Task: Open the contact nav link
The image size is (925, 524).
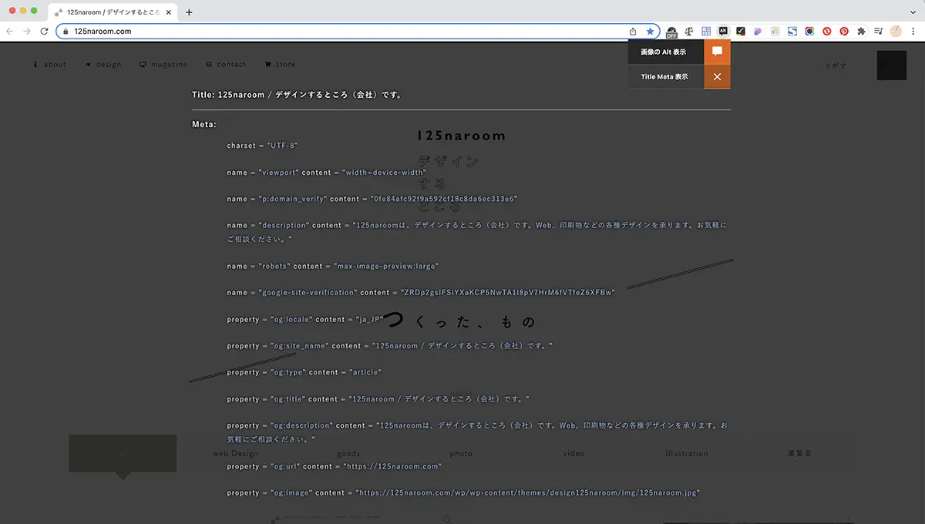Action: (x=227, y=65)
